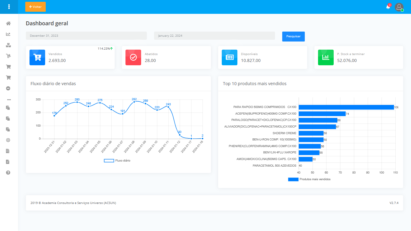Click the notification bell in the top bar
Image resolution: width=411 pixels, height=231 pixels.
388,7
